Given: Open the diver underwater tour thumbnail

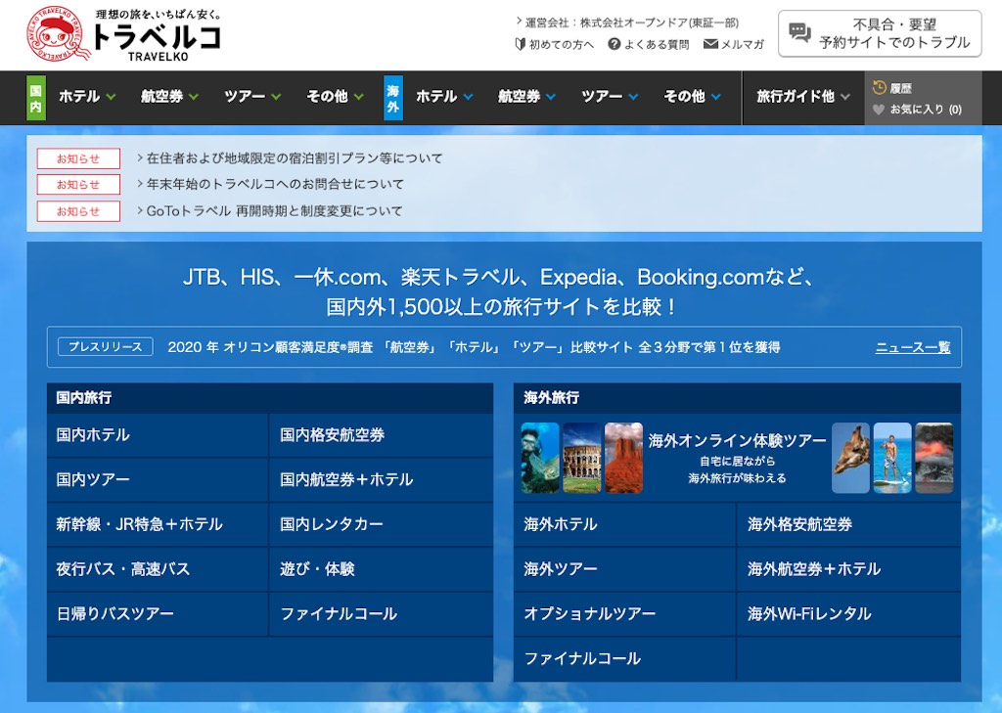Looking at the screenshot, I should pos(540,458).
